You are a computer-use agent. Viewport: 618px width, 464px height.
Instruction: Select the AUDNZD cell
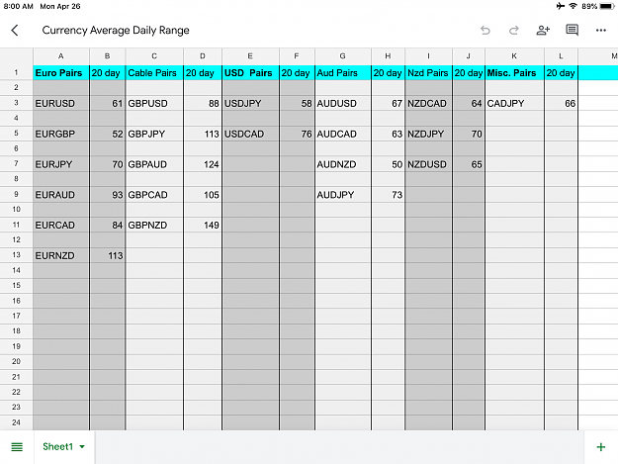(x=343, y=164)
